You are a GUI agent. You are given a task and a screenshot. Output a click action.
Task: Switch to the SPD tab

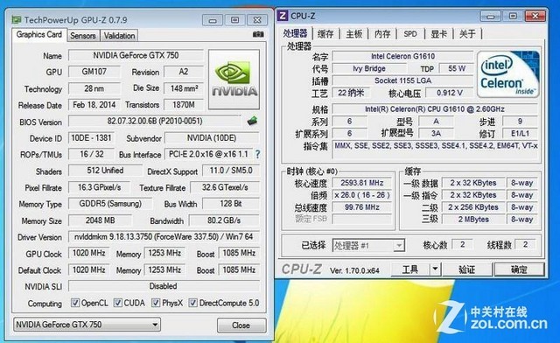click(x=410, y=34)
